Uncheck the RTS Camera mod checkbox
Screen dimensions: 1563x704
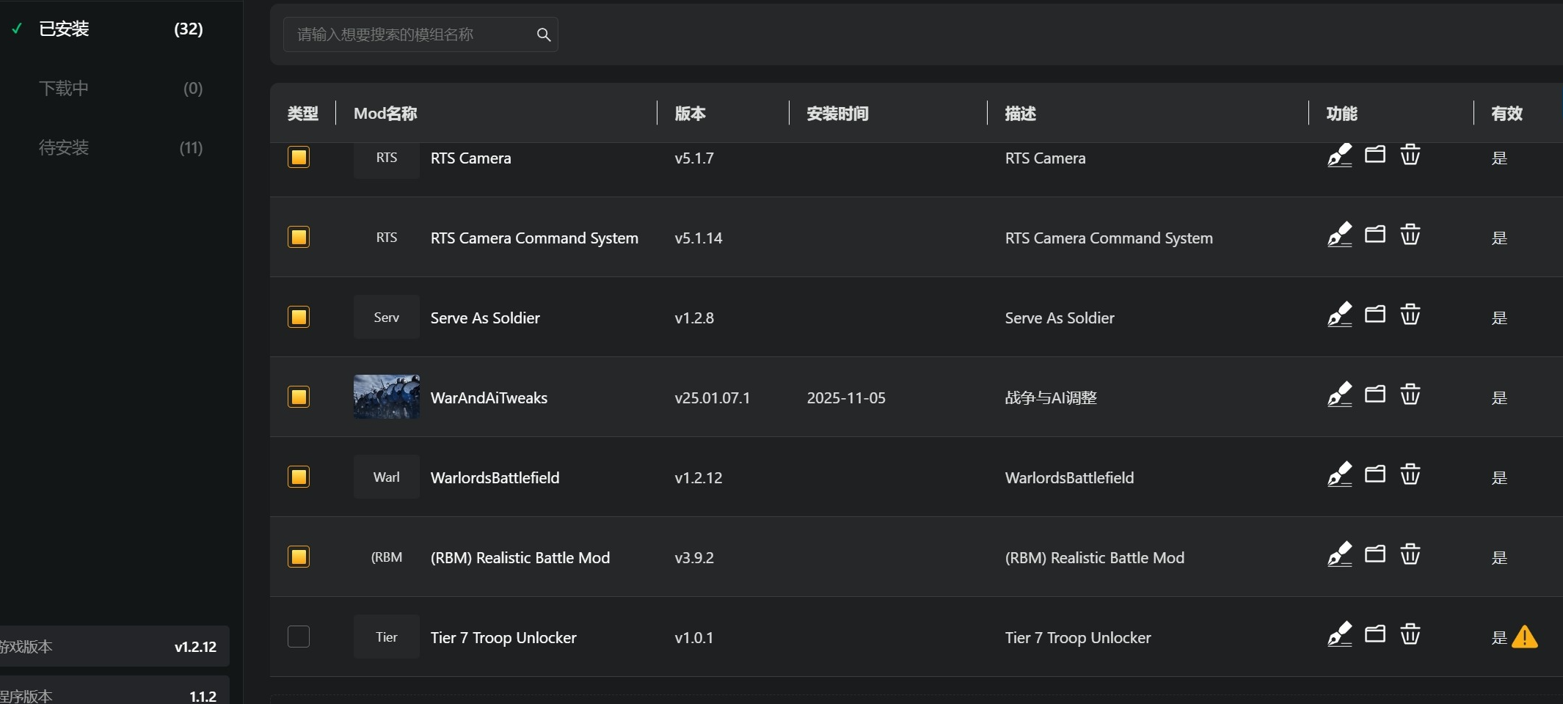tap(299, 157)
